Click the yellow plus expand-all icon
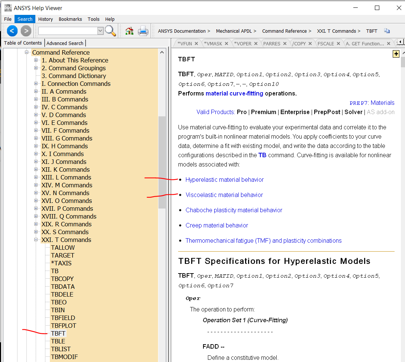Viewport: 405px width, 362px height. click(396, 54)
